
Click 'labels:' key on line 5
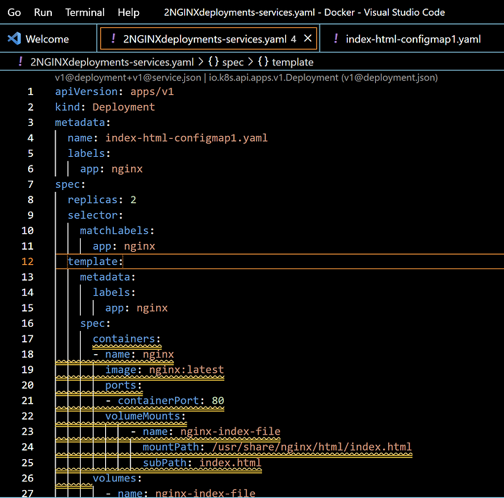coord(89,153)
